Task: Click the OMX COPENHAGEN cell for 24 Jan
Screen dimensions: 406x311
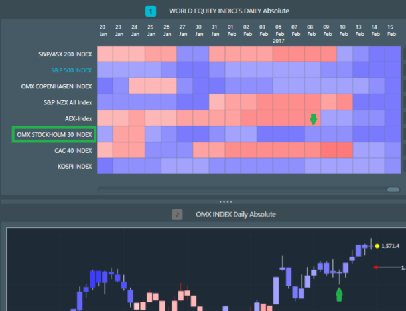Action: pos(137,86)
